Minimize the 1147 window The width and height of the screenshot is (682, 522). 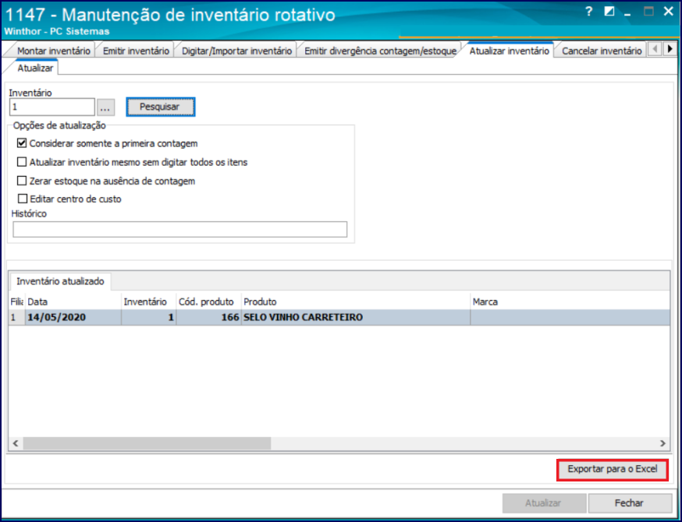627,13
